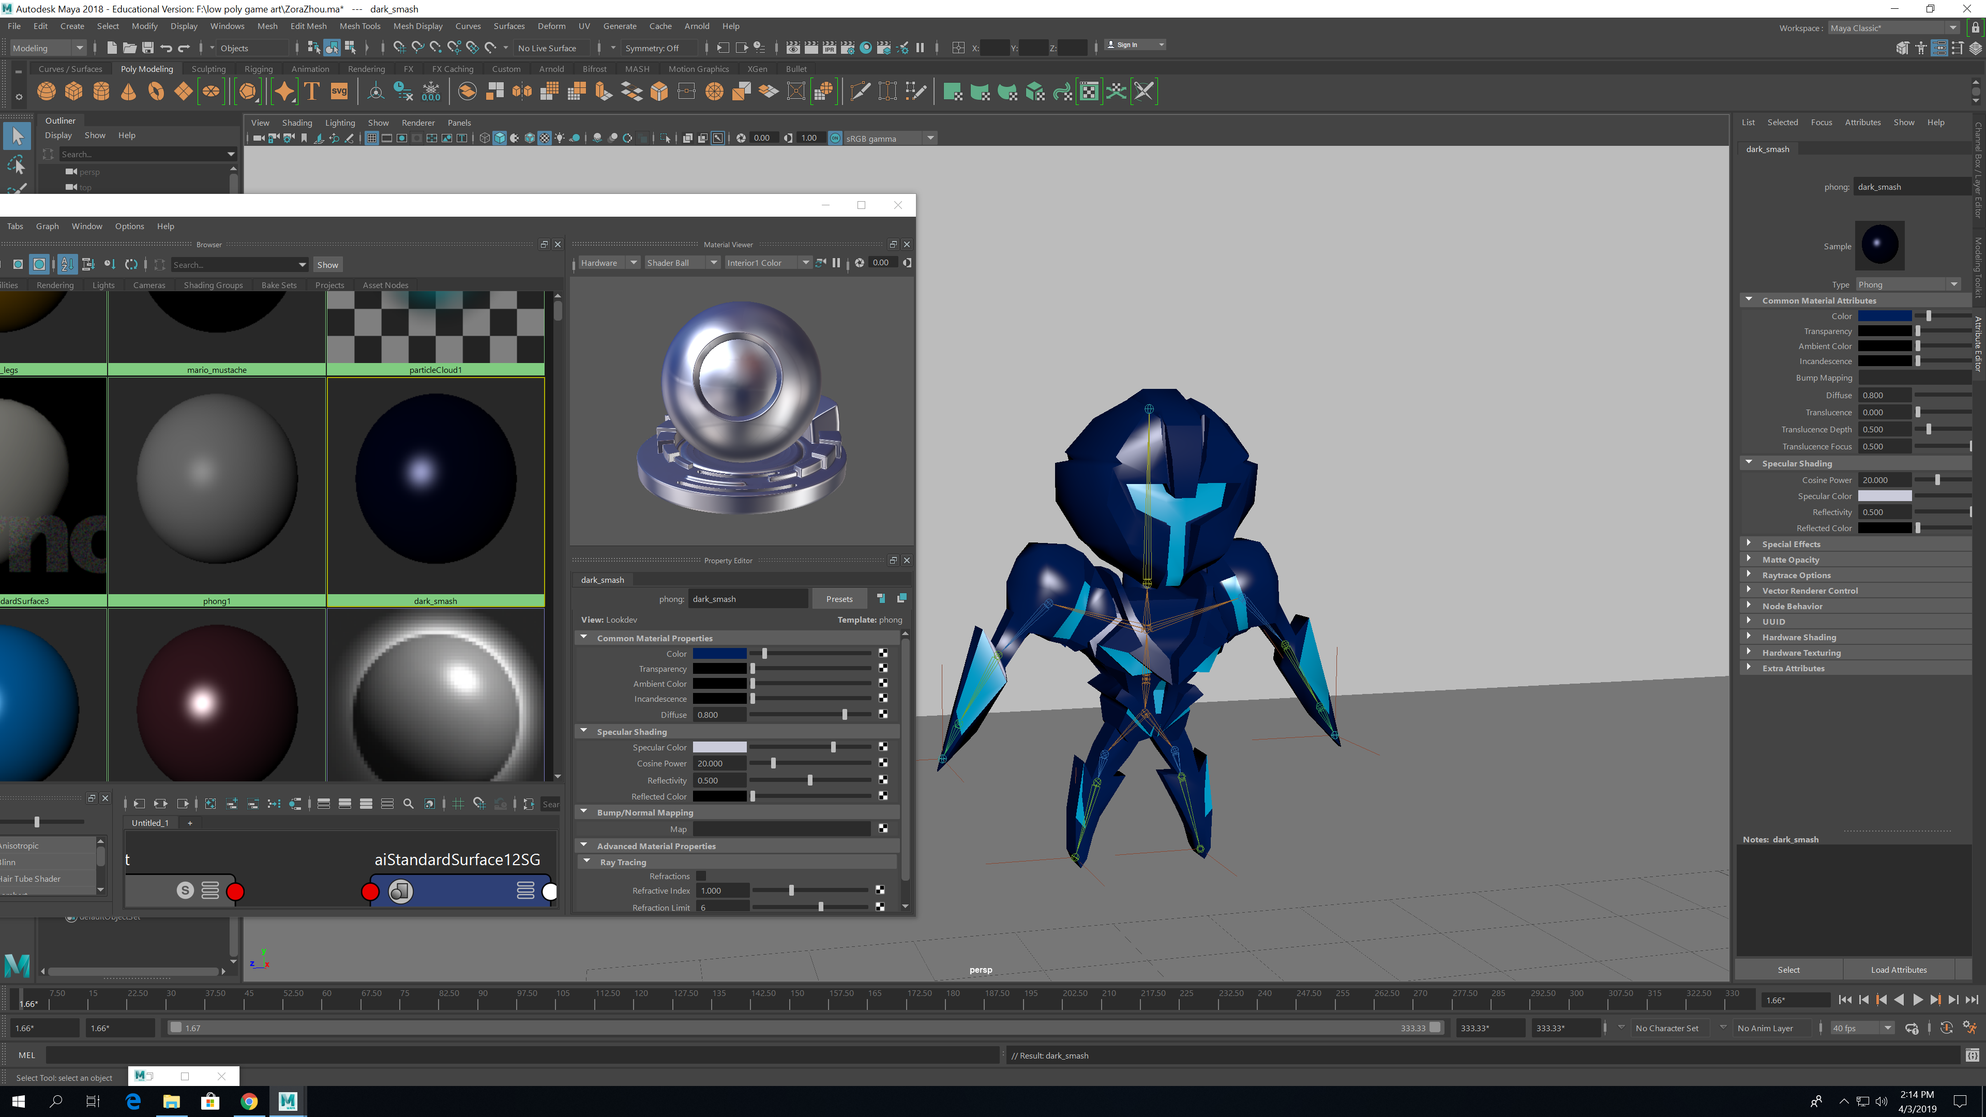Open the Modeling menu set dropdown
Viewport: 1986px width, 1117px height.
(48, 48)
